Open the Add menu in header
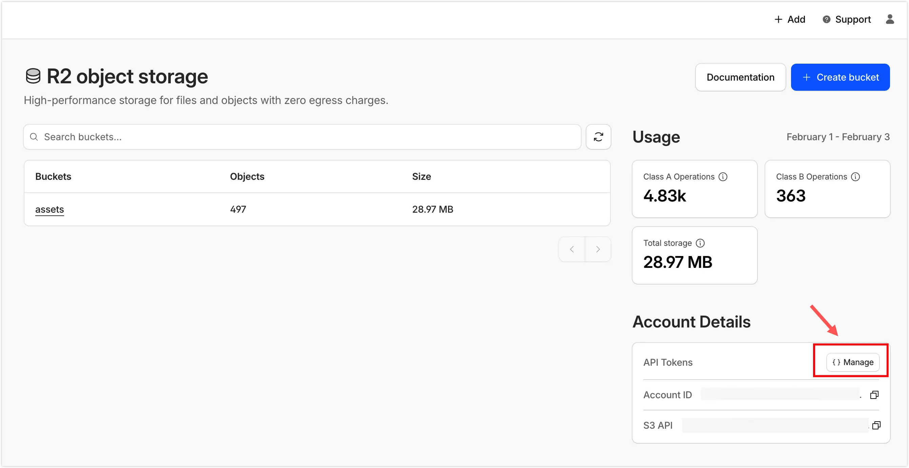Image resolution: width=909 pixels, height=468 pixels. click(790, 19)
